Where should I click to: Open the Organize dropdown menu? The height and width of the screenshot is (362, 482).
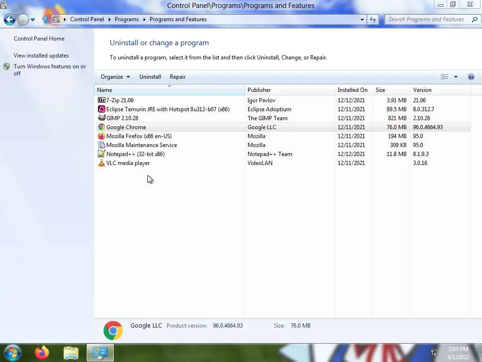click(x=115, y=77)
